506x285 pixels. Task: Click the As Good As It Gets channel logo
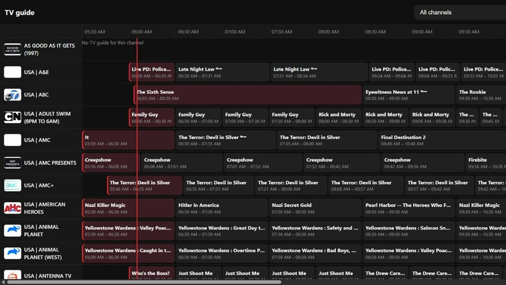coord(13,50)
